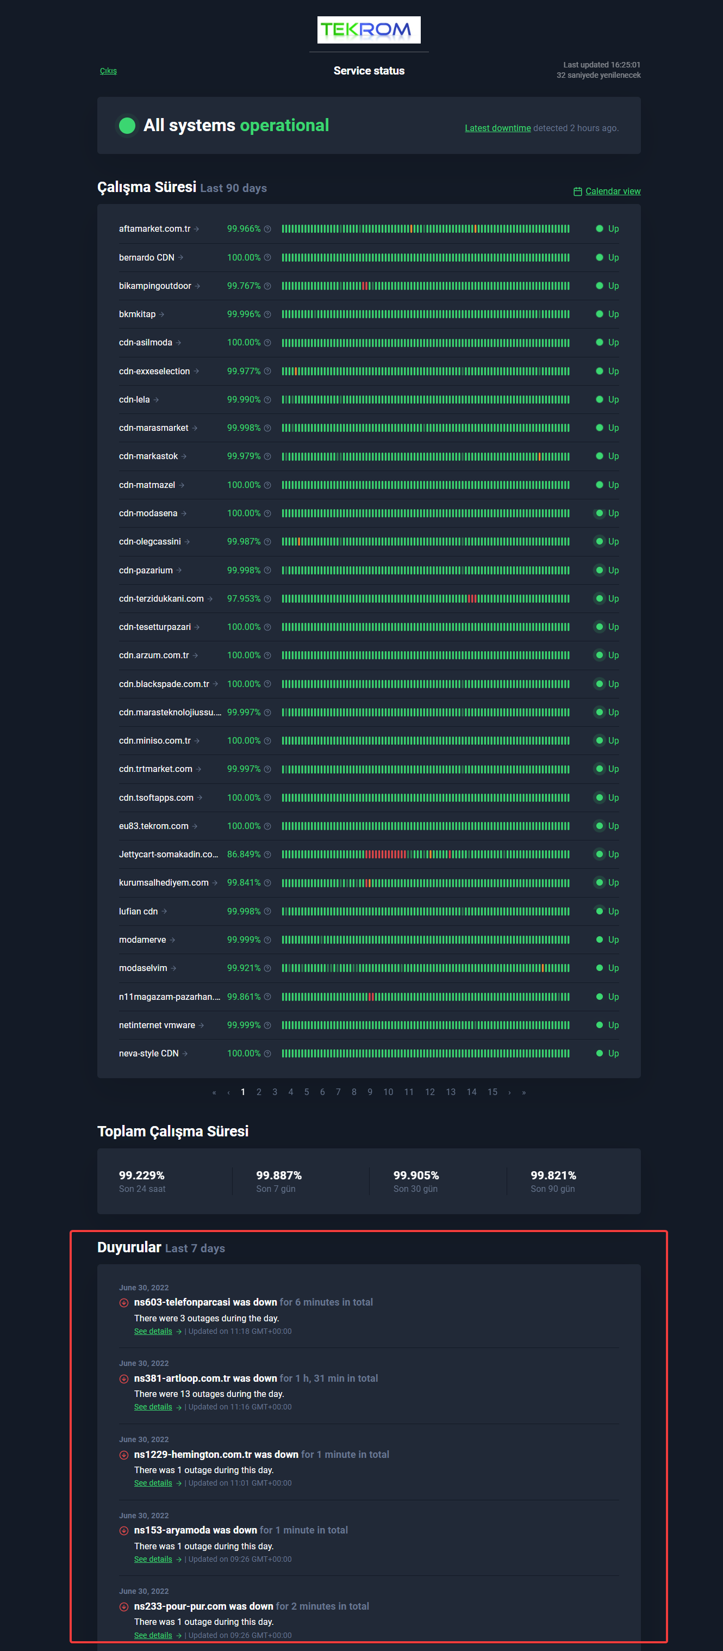The height and width of the screenshot is (1651, 723).
Task: Open the neva-style CDN monitor
Action: (x=148, y=1054)
